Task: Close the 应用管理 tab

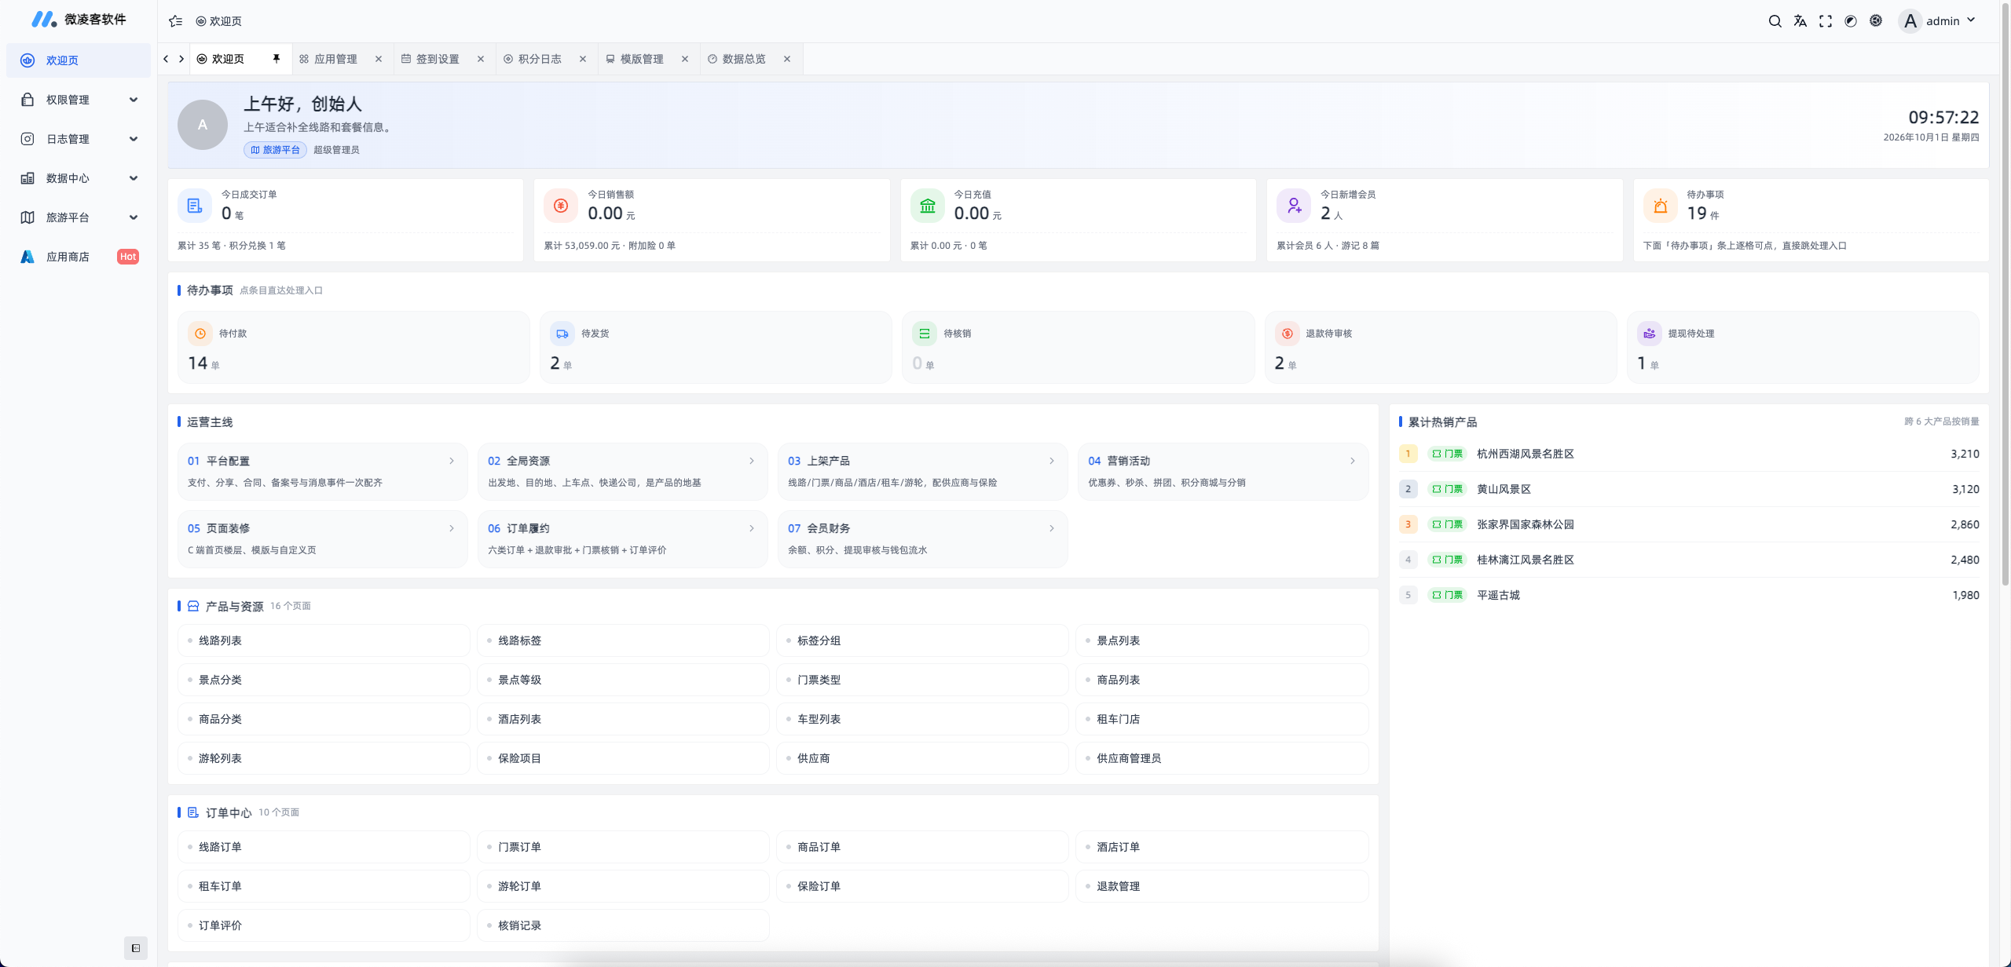Action: click(x=379, y=59)
